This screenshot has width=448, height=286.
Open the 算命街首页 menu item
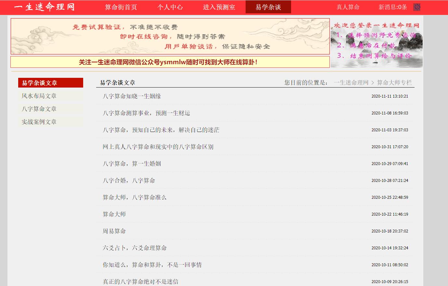click(x=121, y=7)
